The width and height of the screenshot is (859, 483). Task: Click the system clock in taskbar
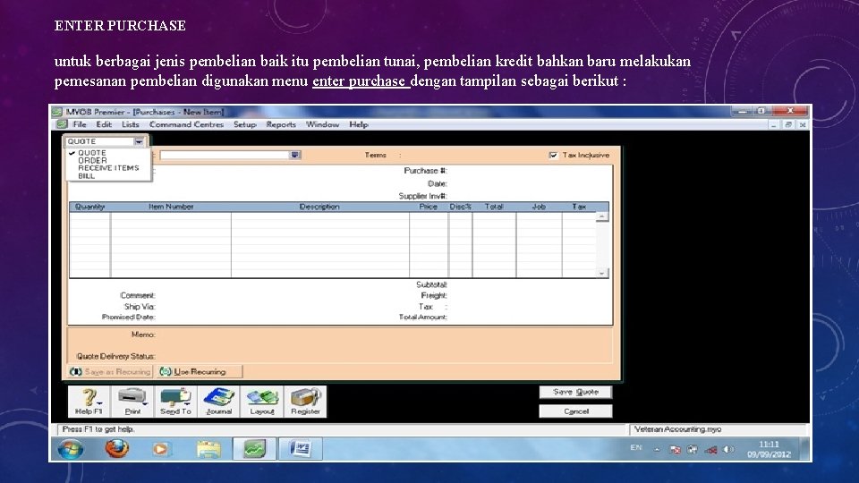click(x=769, y=450)
